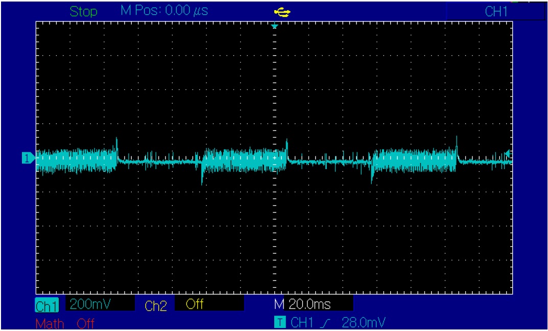Click the horizontal trigger position marker at top

click(275, 26)
